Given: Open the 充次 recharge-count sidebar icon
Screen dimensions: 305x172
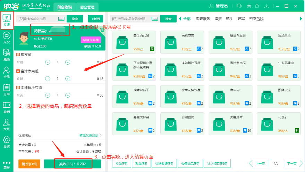Looking at the screenshot, I should point(7,37).
